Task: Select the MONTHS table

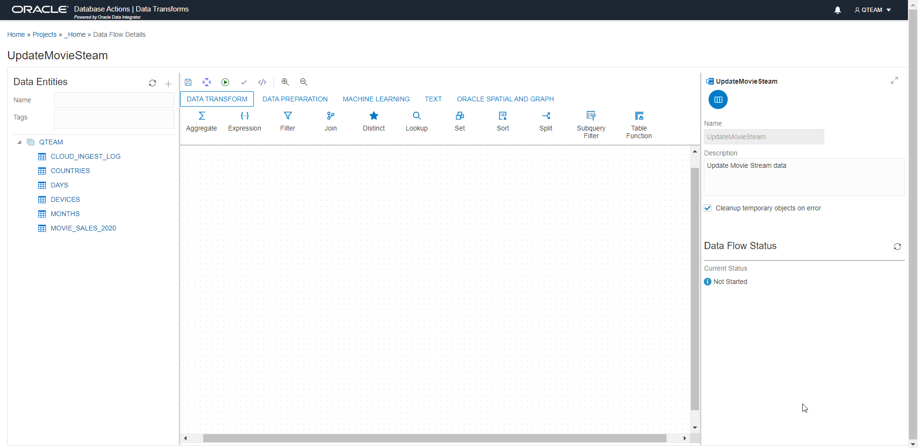Action: (65, 214)
